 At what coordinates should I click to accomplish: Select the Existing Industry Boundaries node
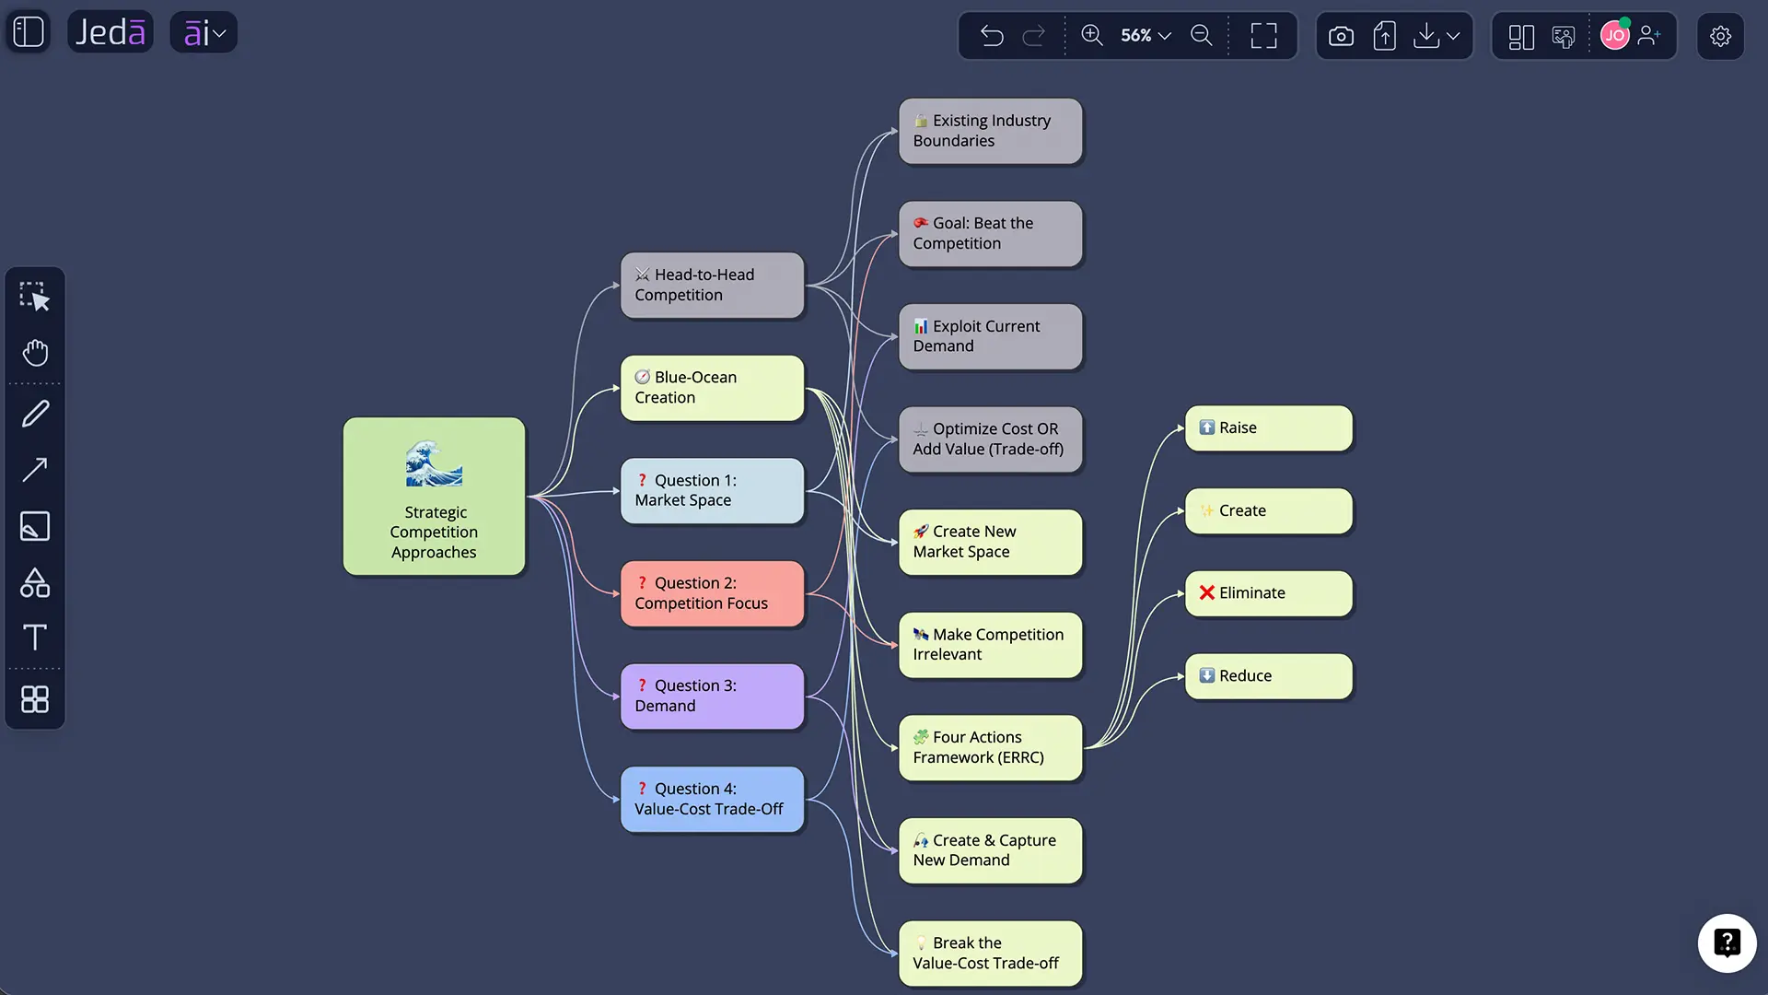(990, 131)
